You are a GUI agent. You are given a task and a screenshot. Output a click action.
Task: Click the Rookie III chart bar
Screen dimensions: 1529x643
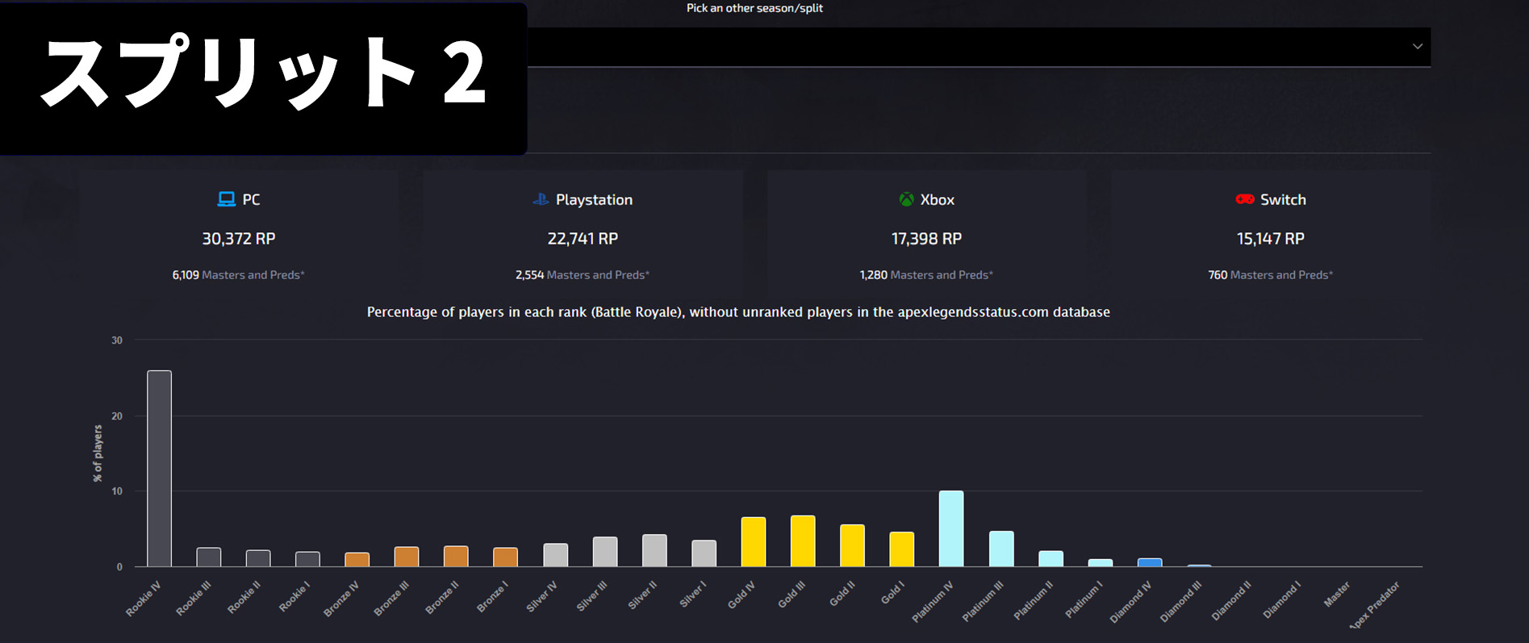tap(209, 557)
